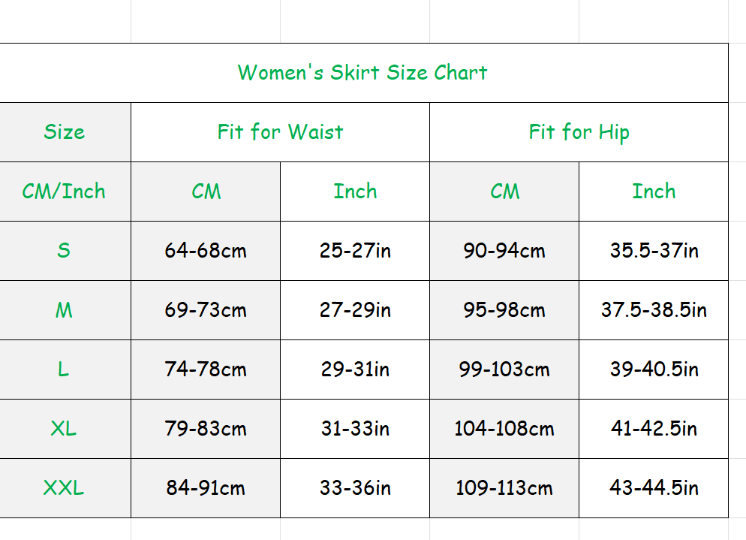Select the 109-113cm hip cell

point(504,488)
